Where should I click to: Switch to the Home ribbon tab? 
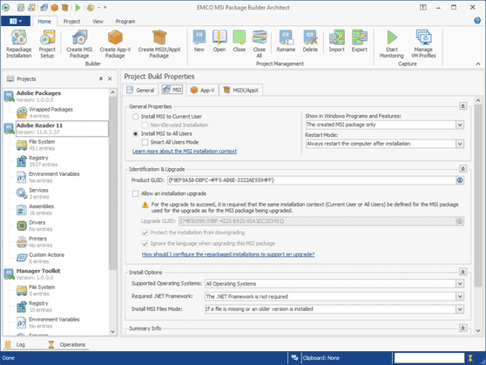(44, 22)
